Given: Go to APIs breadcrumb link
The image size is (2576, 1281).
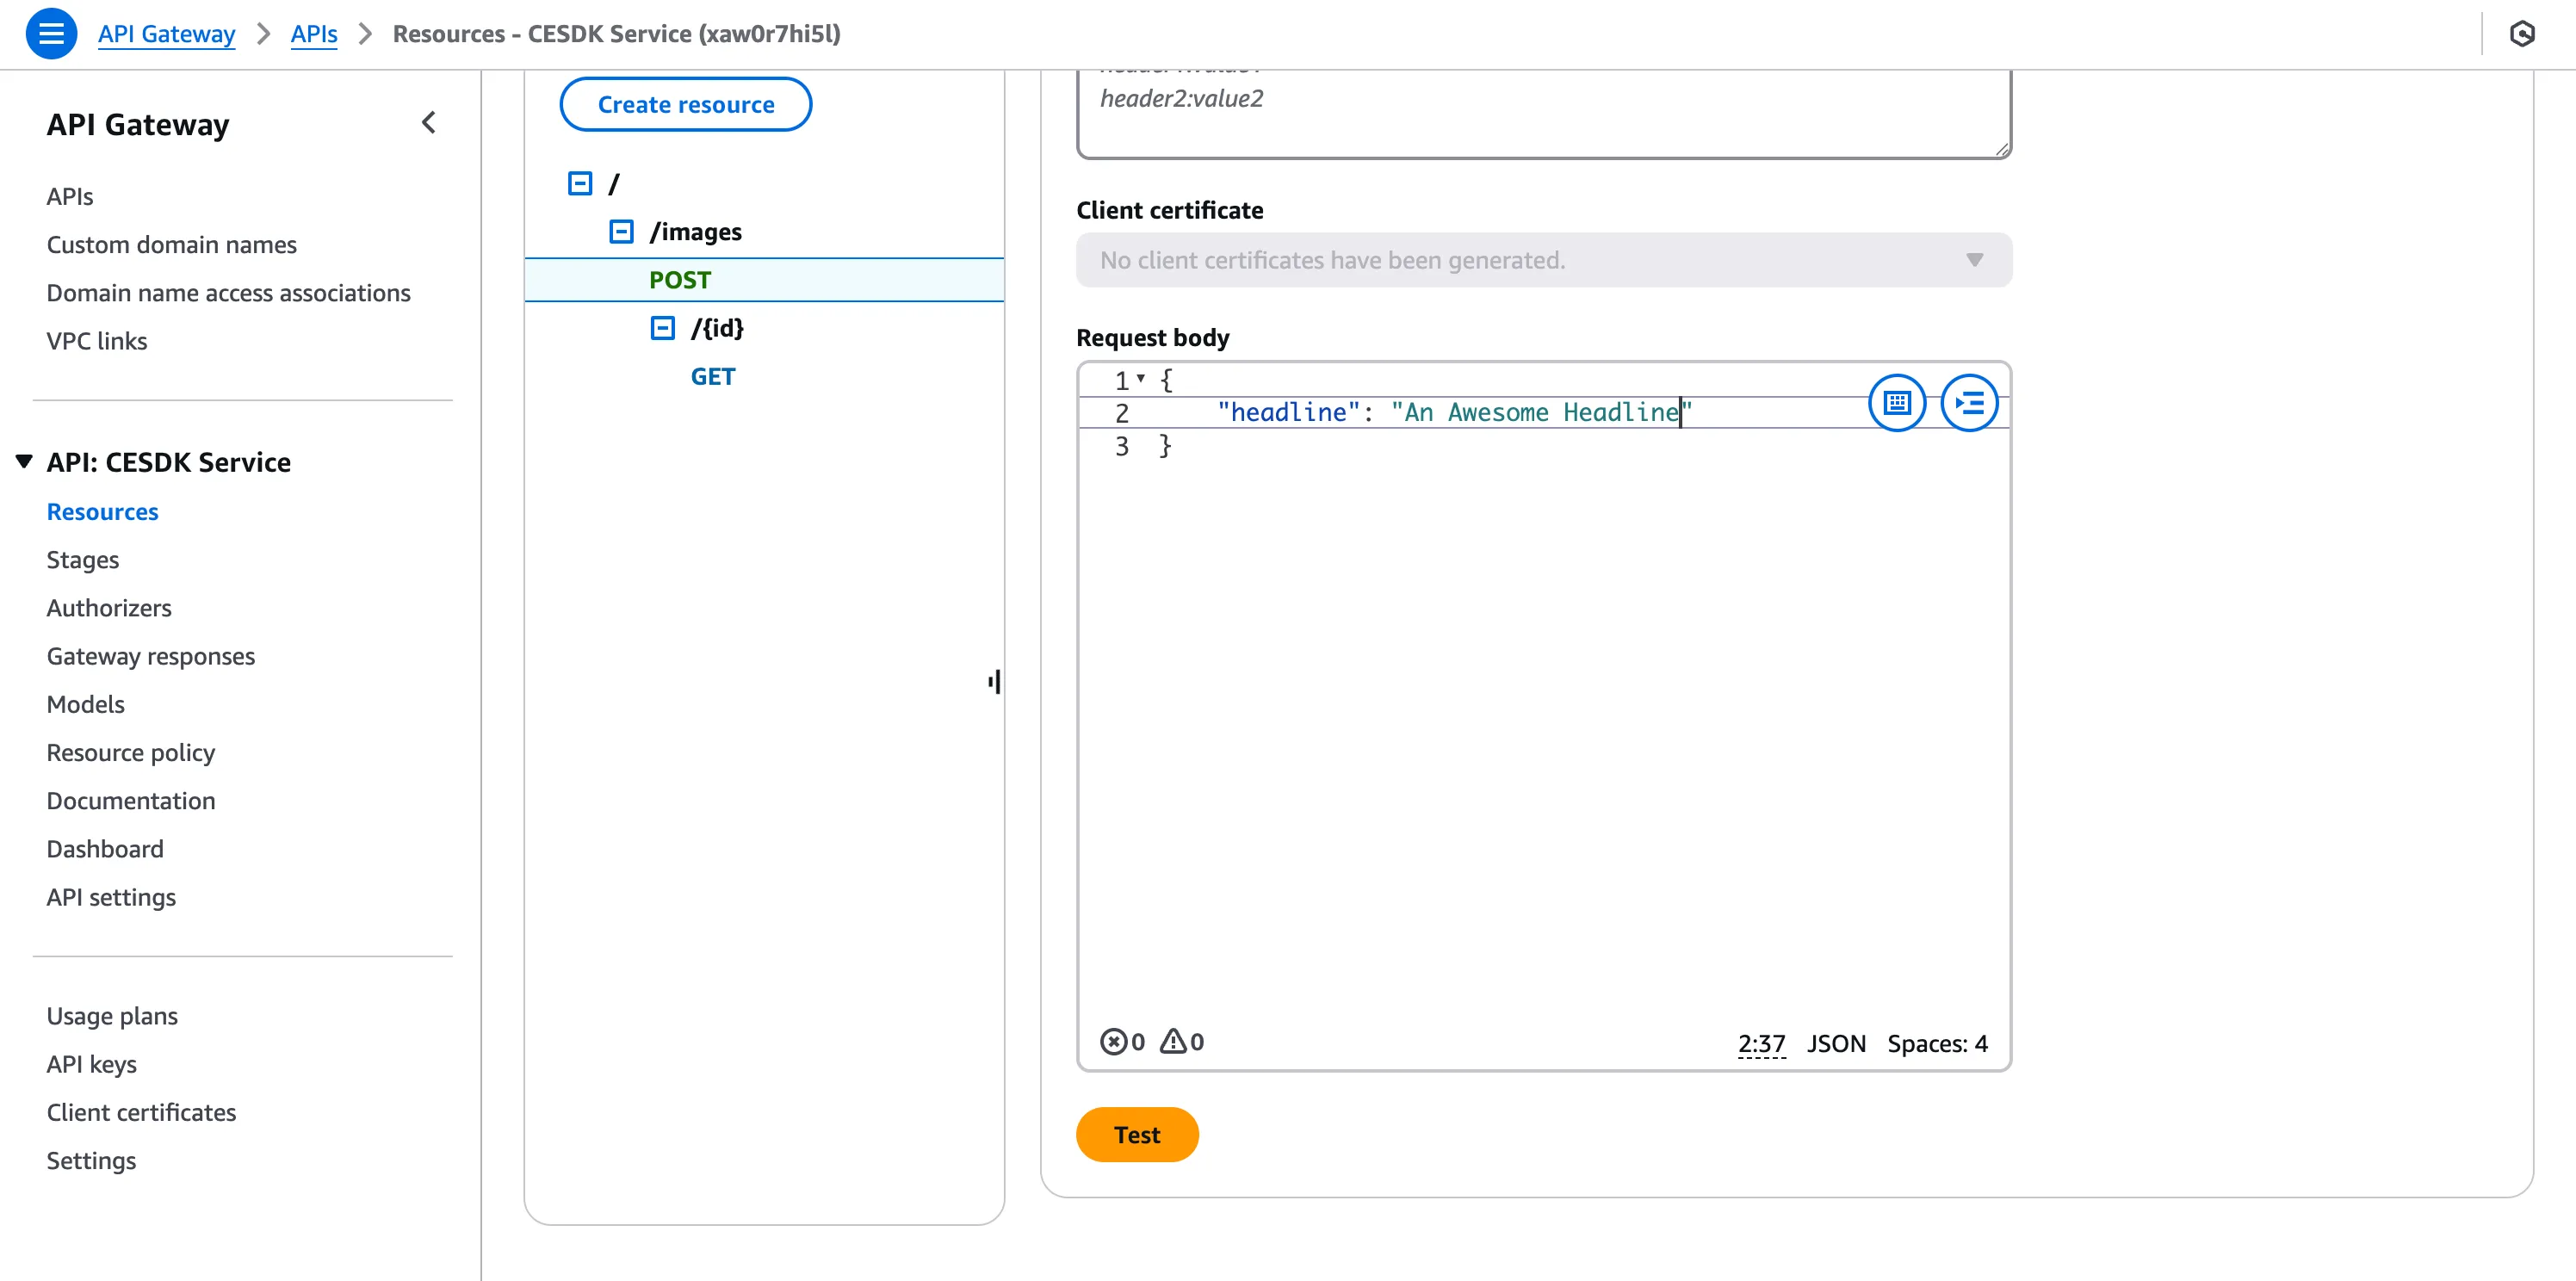Looking at the screenshot, I should coord(314,34).
